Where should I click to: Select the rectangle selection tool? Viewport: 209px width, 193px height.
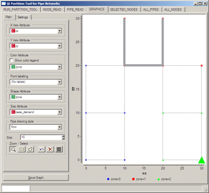[x=22, y=149]
